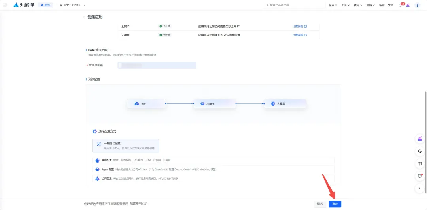Viewport: 427px width, 210px height.
Task: Go to the 总览 overview tab
Action: click(45, 5)
